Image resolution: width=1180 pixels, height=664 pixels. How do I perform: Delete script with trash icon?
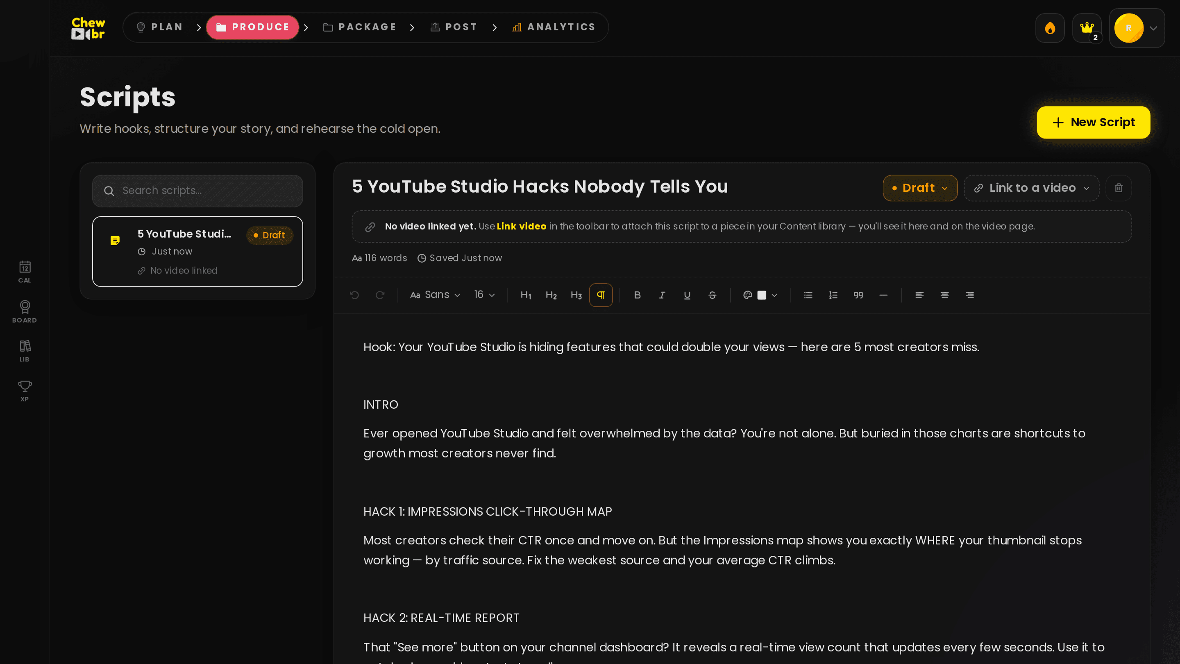point(1118,188)
